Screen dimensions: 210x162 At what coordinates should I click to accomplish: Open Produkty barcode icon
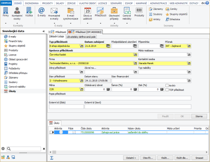(139, 12)
